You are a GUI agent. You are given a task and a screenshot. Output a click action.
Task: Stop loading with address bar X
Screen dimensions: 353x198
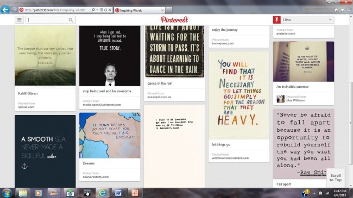coord(110,10)
